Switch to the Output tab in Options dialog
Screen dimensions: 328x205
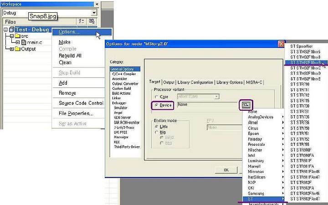[x=169, y=82]
